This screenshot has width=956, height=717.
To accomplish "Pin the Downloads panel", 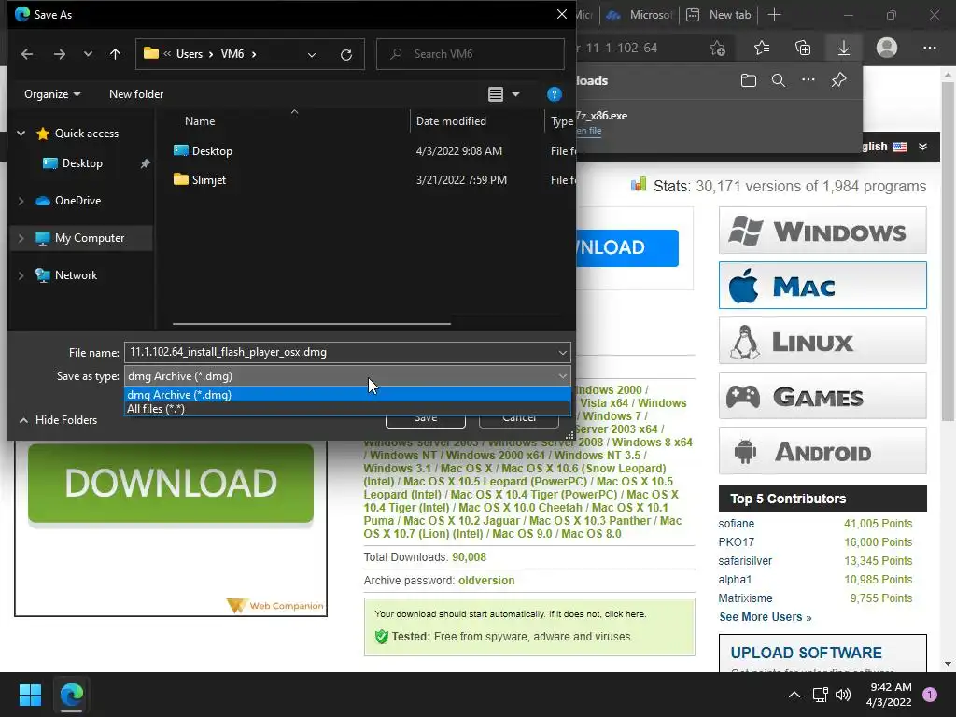I will click(x=839, y=80).
